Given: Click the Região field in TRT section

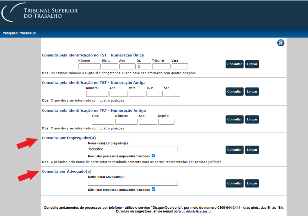Looking at the screenshot, I should pyautogui.click(x=166, y=122).
